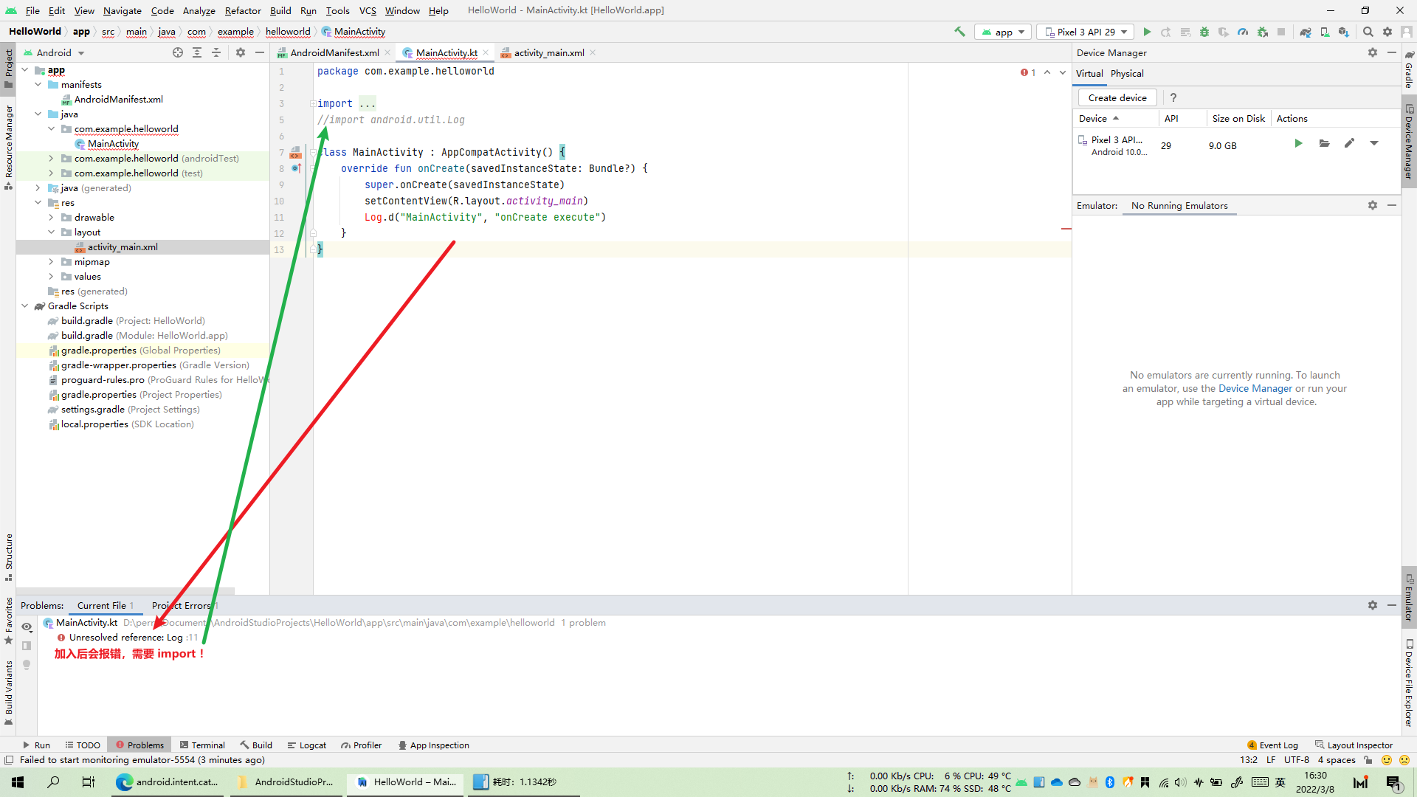Switch to AndroidManifest.xml editor tab
Viewport: 1417px width, 797px height.
coord(334,52)
